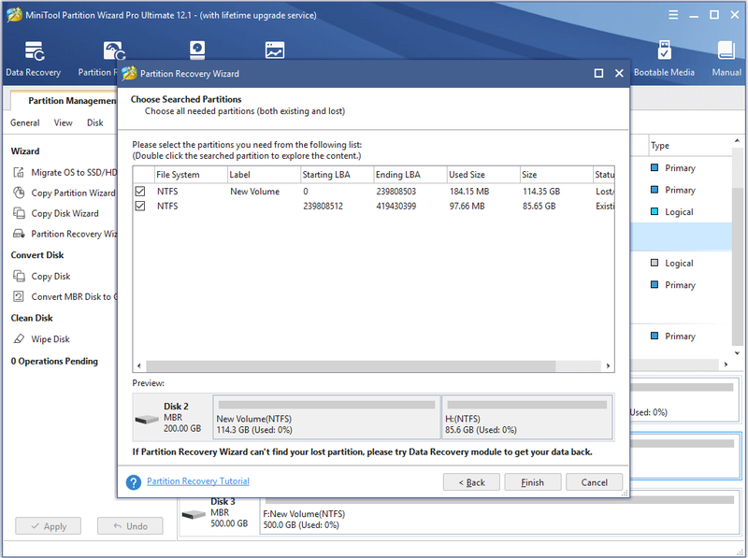Open the hamburger menu icon in title bar
Viewport: 748px width, 558px height.
click(x=673, y=15)
